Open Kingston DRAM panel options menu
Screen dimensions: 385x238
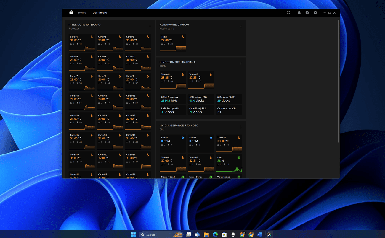pyautogui.click(x=241, y=63)
